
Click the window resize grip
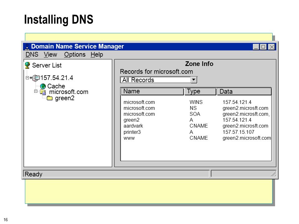click(273, 174)
